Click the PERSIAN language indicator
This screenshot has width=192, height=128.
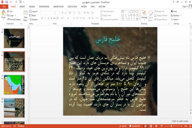tap(21, 126)
